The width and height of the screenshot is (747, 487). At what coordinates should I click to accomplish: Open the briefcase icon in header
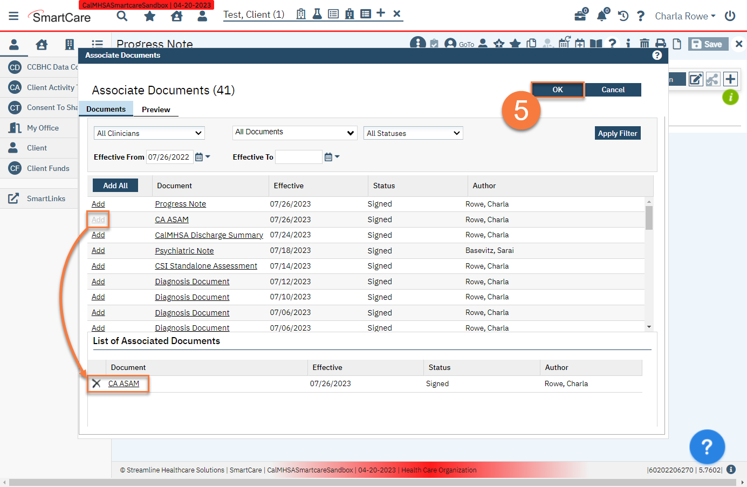pyautogui.click(x=580, y=16)
